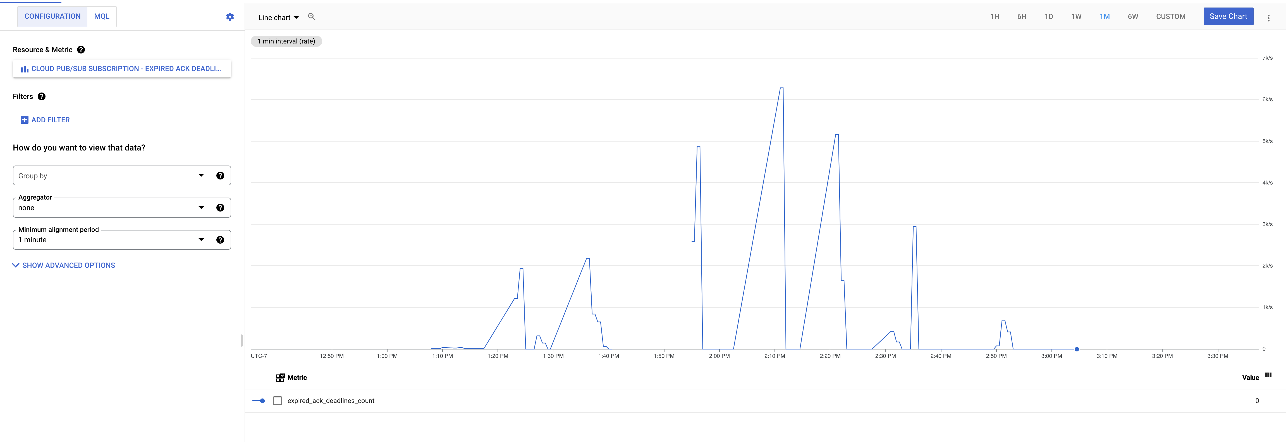Click the help icon next to Resource & Metric
The width and height of the screenshot is (1286, 442).
coord(81,49)
